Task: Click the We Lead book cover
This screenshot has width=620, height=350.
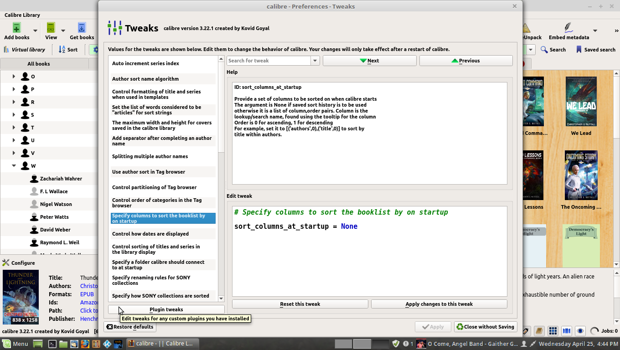Action: coord(581,102)
